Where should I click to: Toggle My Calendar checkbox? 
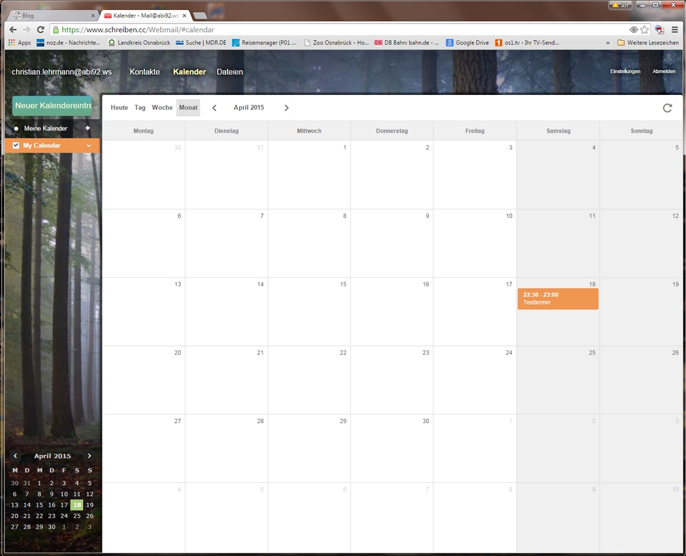click(x=16, y=146)
